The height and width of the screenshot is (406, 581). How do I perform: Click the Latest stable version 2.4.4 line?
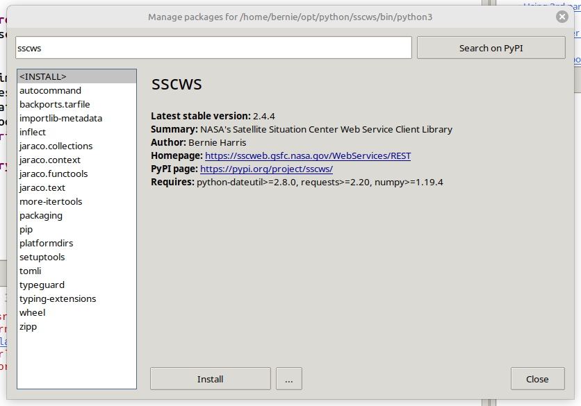(213, 116)
